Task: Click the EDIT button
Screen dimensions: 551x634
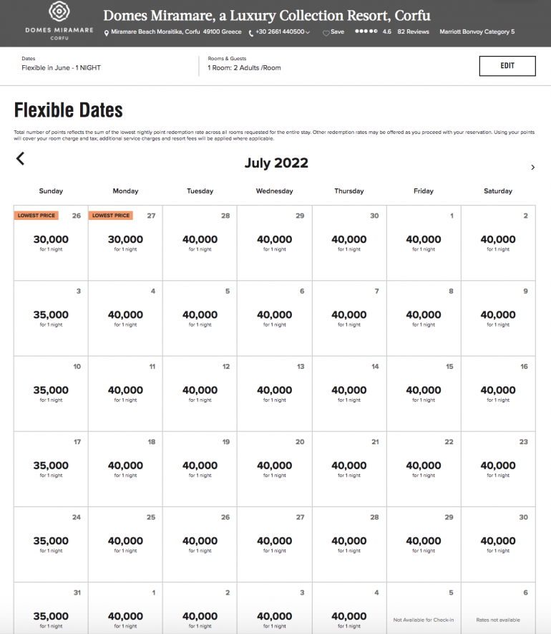Action: 507,66
